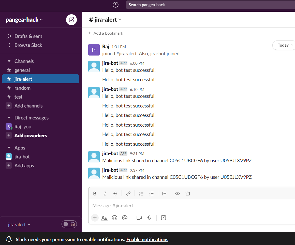Open the pangea-hack workspace menu
Viewport: 295px width, 245px height.
tap(24, 20)
